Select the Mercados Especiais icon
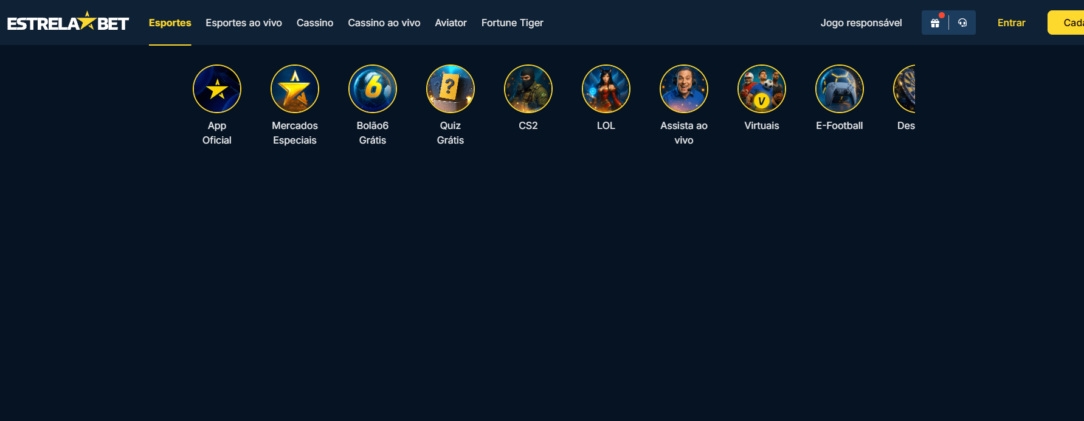Image resolution: width=1084 pixels, height=421 pixels. pos(295,89)
